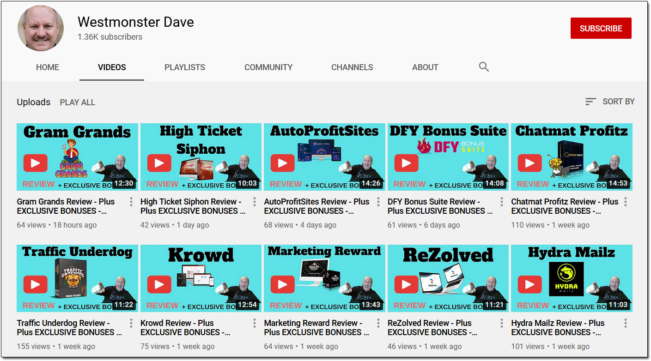Switch to the Channels tab

(x=352, y=67)
